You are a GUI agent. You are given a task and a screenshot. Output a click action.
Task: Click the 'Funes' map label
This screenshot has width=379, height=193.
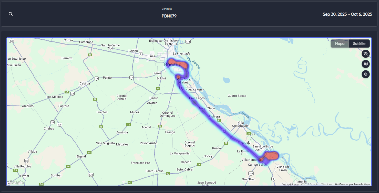pyautogui.click(x=151, y=56)
